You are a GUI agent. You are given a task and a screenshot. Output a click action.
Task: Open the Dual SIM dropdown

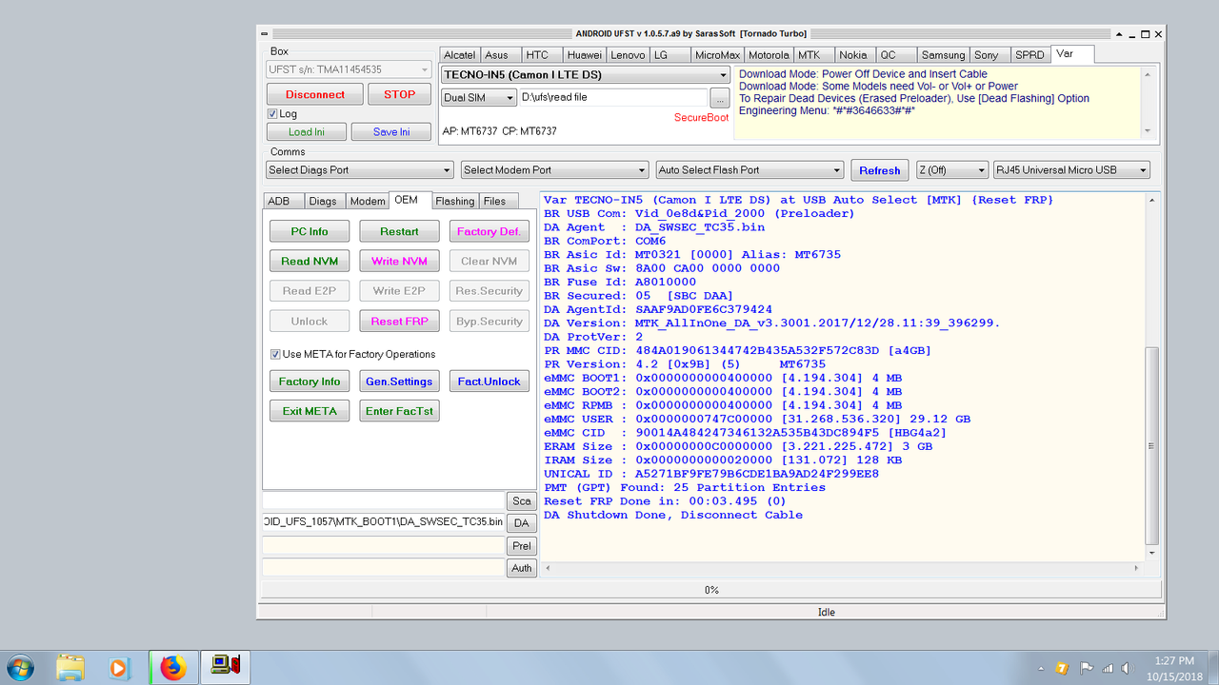(x=509, y=98)
